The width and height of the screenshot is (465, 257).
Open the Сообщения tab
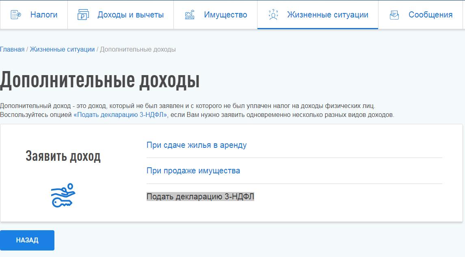click(x=430, y=15)
